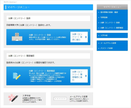
Task: Click the document and pencil icon
Action: click(x=17, y=76)
